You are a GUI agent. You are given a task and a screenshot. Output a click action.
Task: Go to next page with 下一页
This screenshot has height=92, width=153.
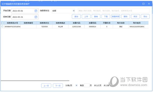click(58, 86)
